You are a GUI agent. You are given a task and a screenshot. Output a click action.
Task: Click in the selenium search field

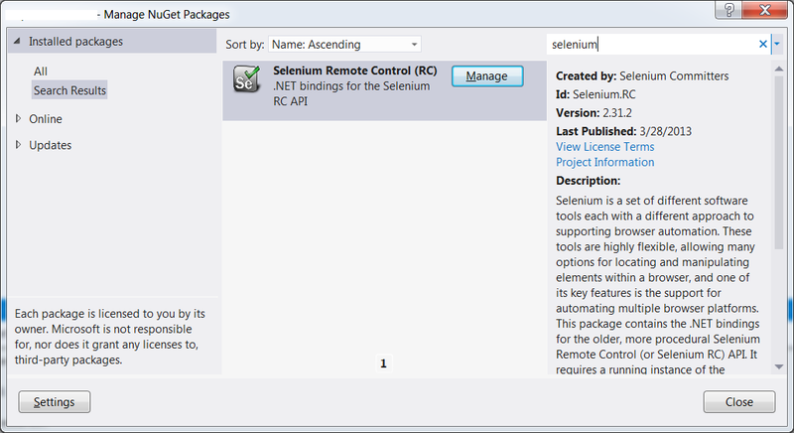(652, 44)
